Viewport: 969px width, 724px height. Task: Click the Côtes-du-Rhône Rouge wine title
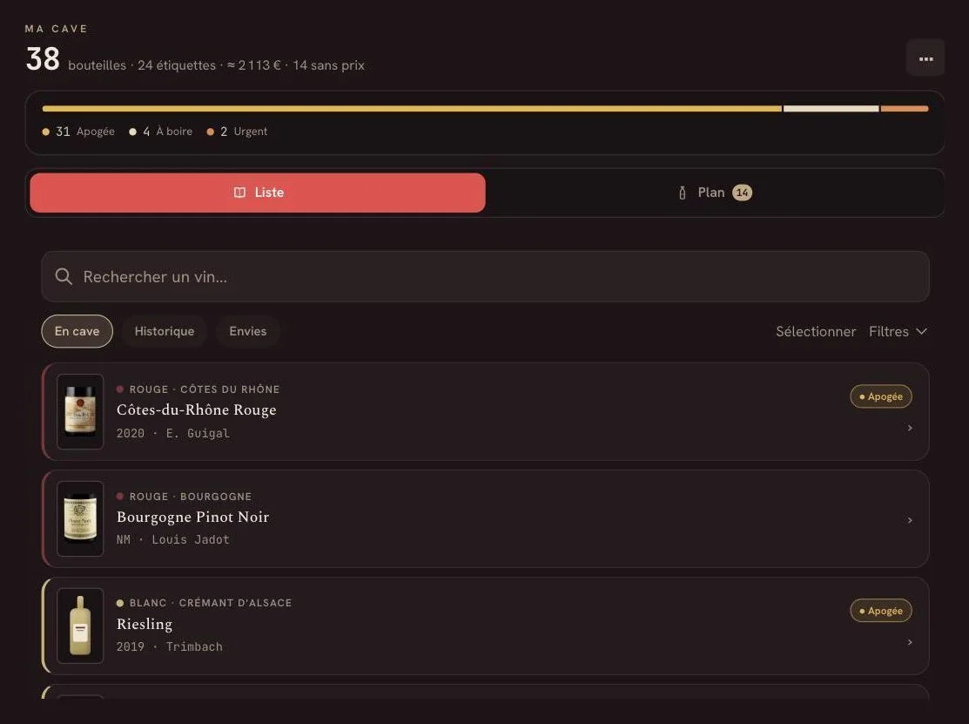(197, 409)
